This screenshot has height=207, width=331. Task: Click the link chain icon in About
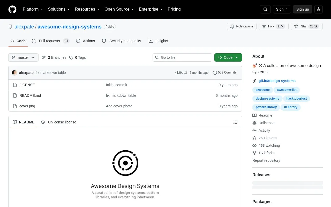click(254, 81)
